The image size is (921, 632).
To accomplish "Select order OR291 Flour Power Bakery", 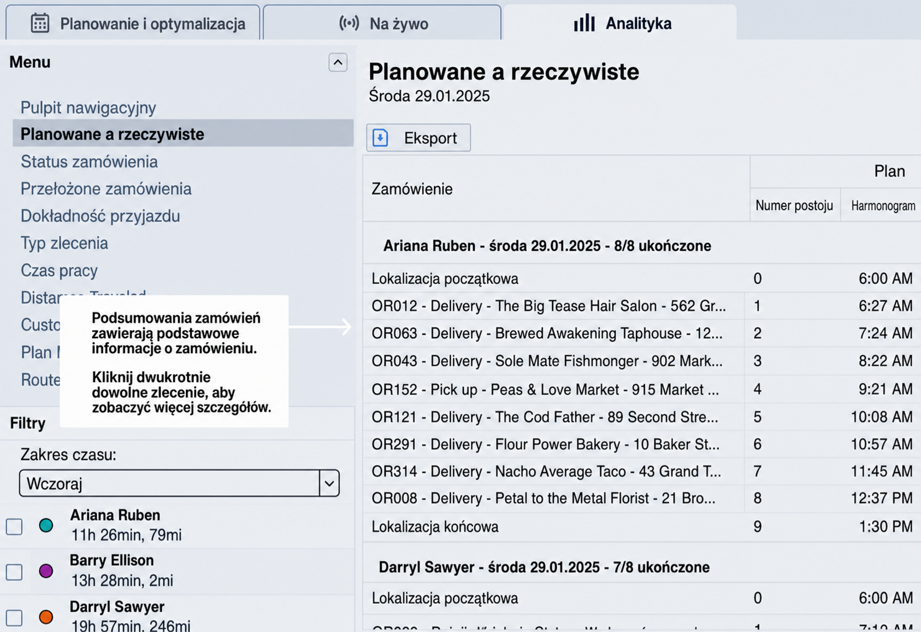I will pos(642,444).
